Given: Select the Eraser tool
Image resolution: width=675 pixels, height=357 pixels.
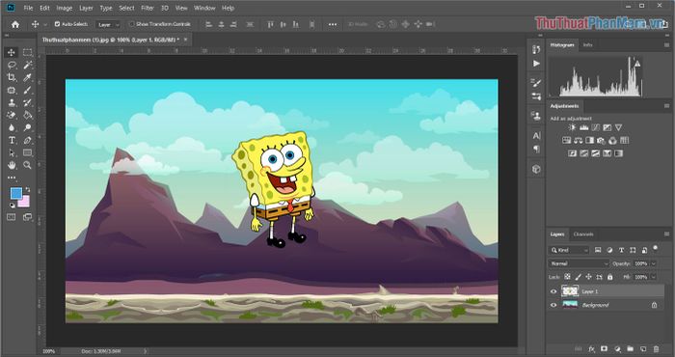Looking at the screenshot, I should click(12, 115).
